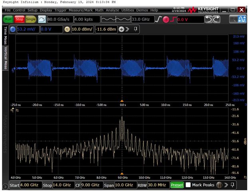Viewport: 249px width, 192px height.
Task: Click orange trigger time marker on waveform
Action: (x=122, y=101)
